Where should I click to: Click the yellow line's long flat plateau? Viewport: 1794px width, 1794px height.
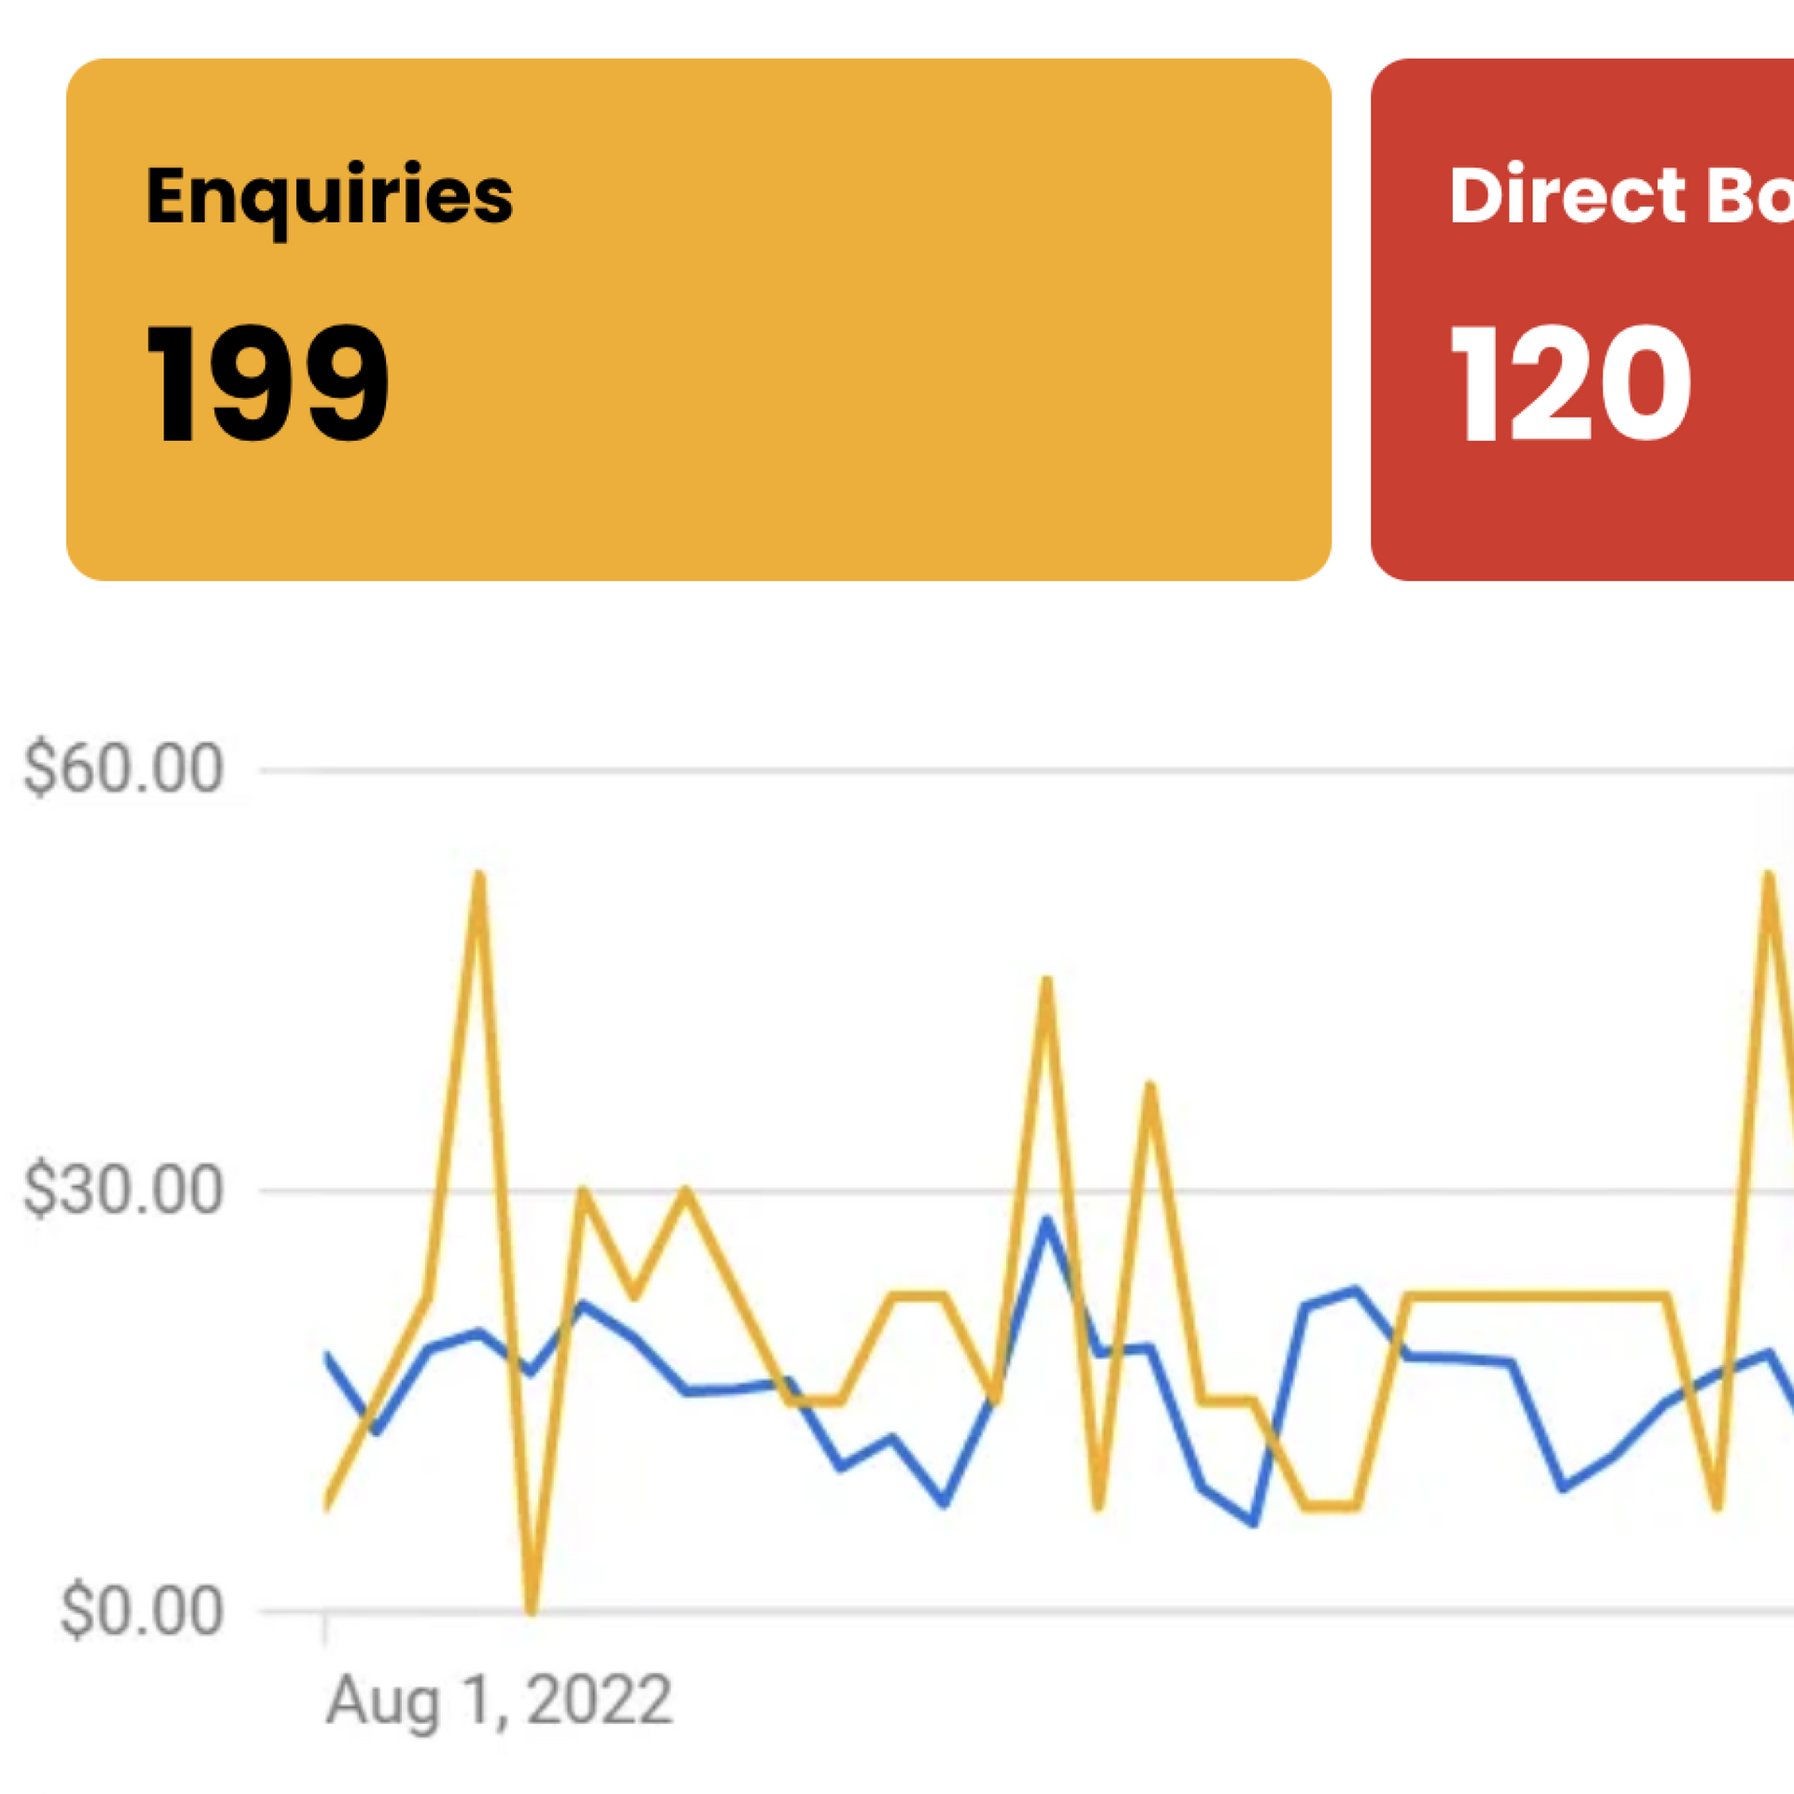(x=1538, y=1296)
